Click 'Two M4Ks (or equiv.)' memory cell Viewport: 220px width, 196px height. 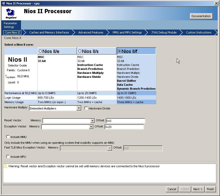(57, 102)
